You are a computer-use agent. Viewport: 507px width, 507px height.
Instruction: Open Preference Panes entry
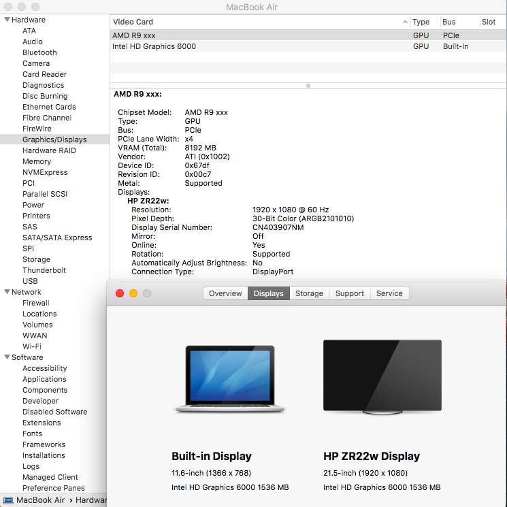coord(53,488)
